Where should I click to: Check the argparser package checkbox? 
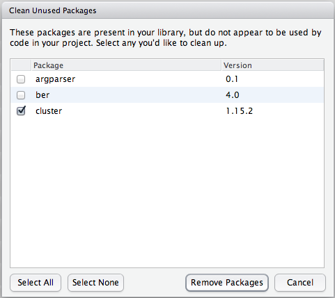pyautogui.click(x=21, y=79)
